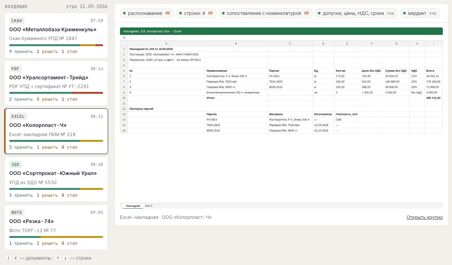Select the «допуски, цены, НДС, сроки» chip
The width and height of the screenshot is (452, 265).
point(356,13)
